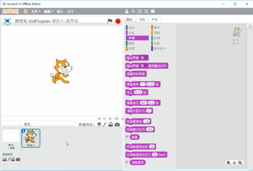Viewport: 253px width, 171px height.
Task: Select the 事件 block category
Action: [x=157, y=28]
